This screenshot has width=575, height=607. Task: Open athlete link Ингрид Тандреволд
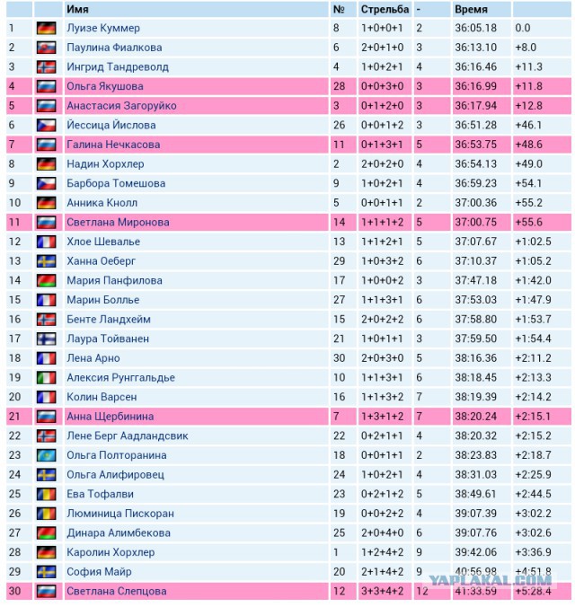point(118,67)
